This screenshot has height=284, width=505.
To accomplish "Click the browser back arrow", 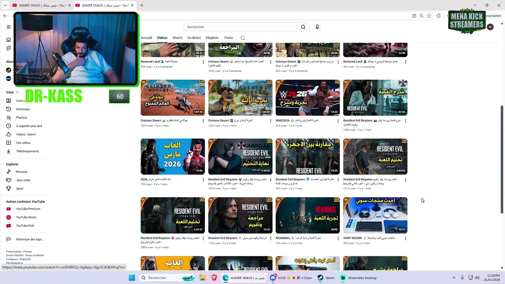I will [5, 16].
